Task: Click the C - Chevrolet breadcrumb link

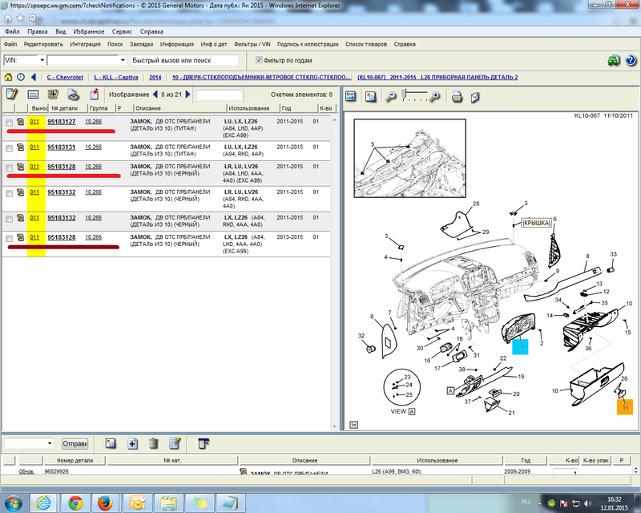Action: tap(65, 77)
